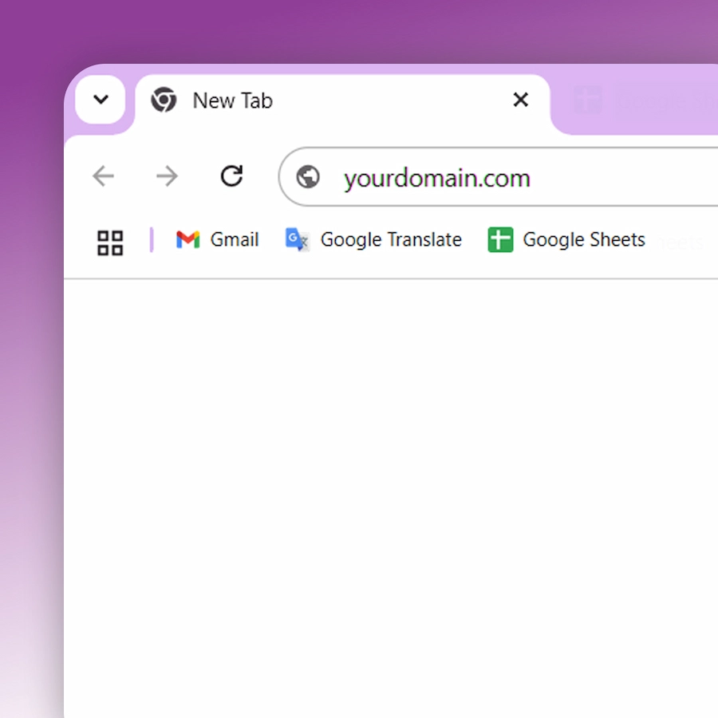Click the blank new tab page area

click(391, 498)
